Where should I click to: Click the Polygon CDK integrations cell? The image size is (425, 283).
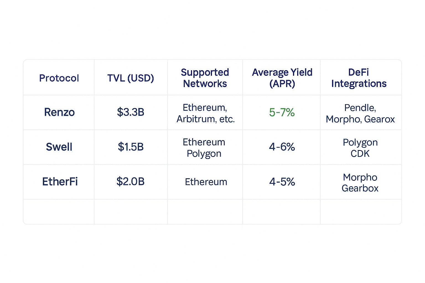[x=360, y=148]
